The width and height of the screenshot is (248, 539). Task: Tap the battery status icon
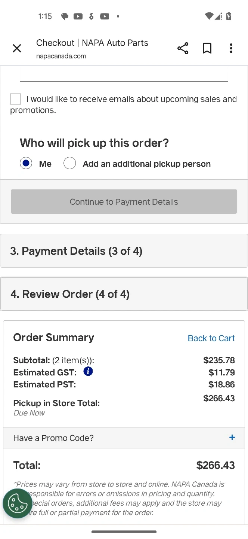coord(229,16)
